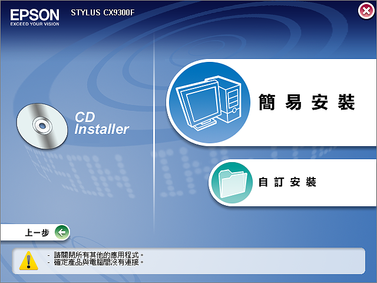Image resolution: width=377 pixels, height=283 pixels.
Task: Click the yellow warning triangle icon
Action: (29, 261)
